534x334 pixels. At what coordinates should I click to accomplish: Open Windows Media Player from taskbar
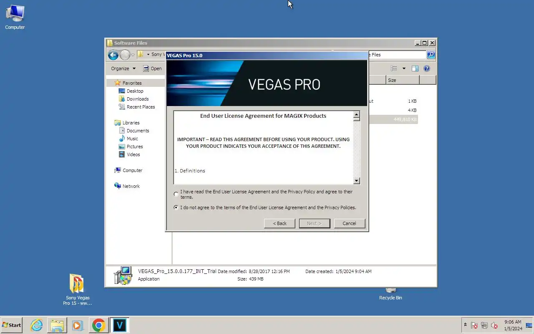(x=78, y=325)
